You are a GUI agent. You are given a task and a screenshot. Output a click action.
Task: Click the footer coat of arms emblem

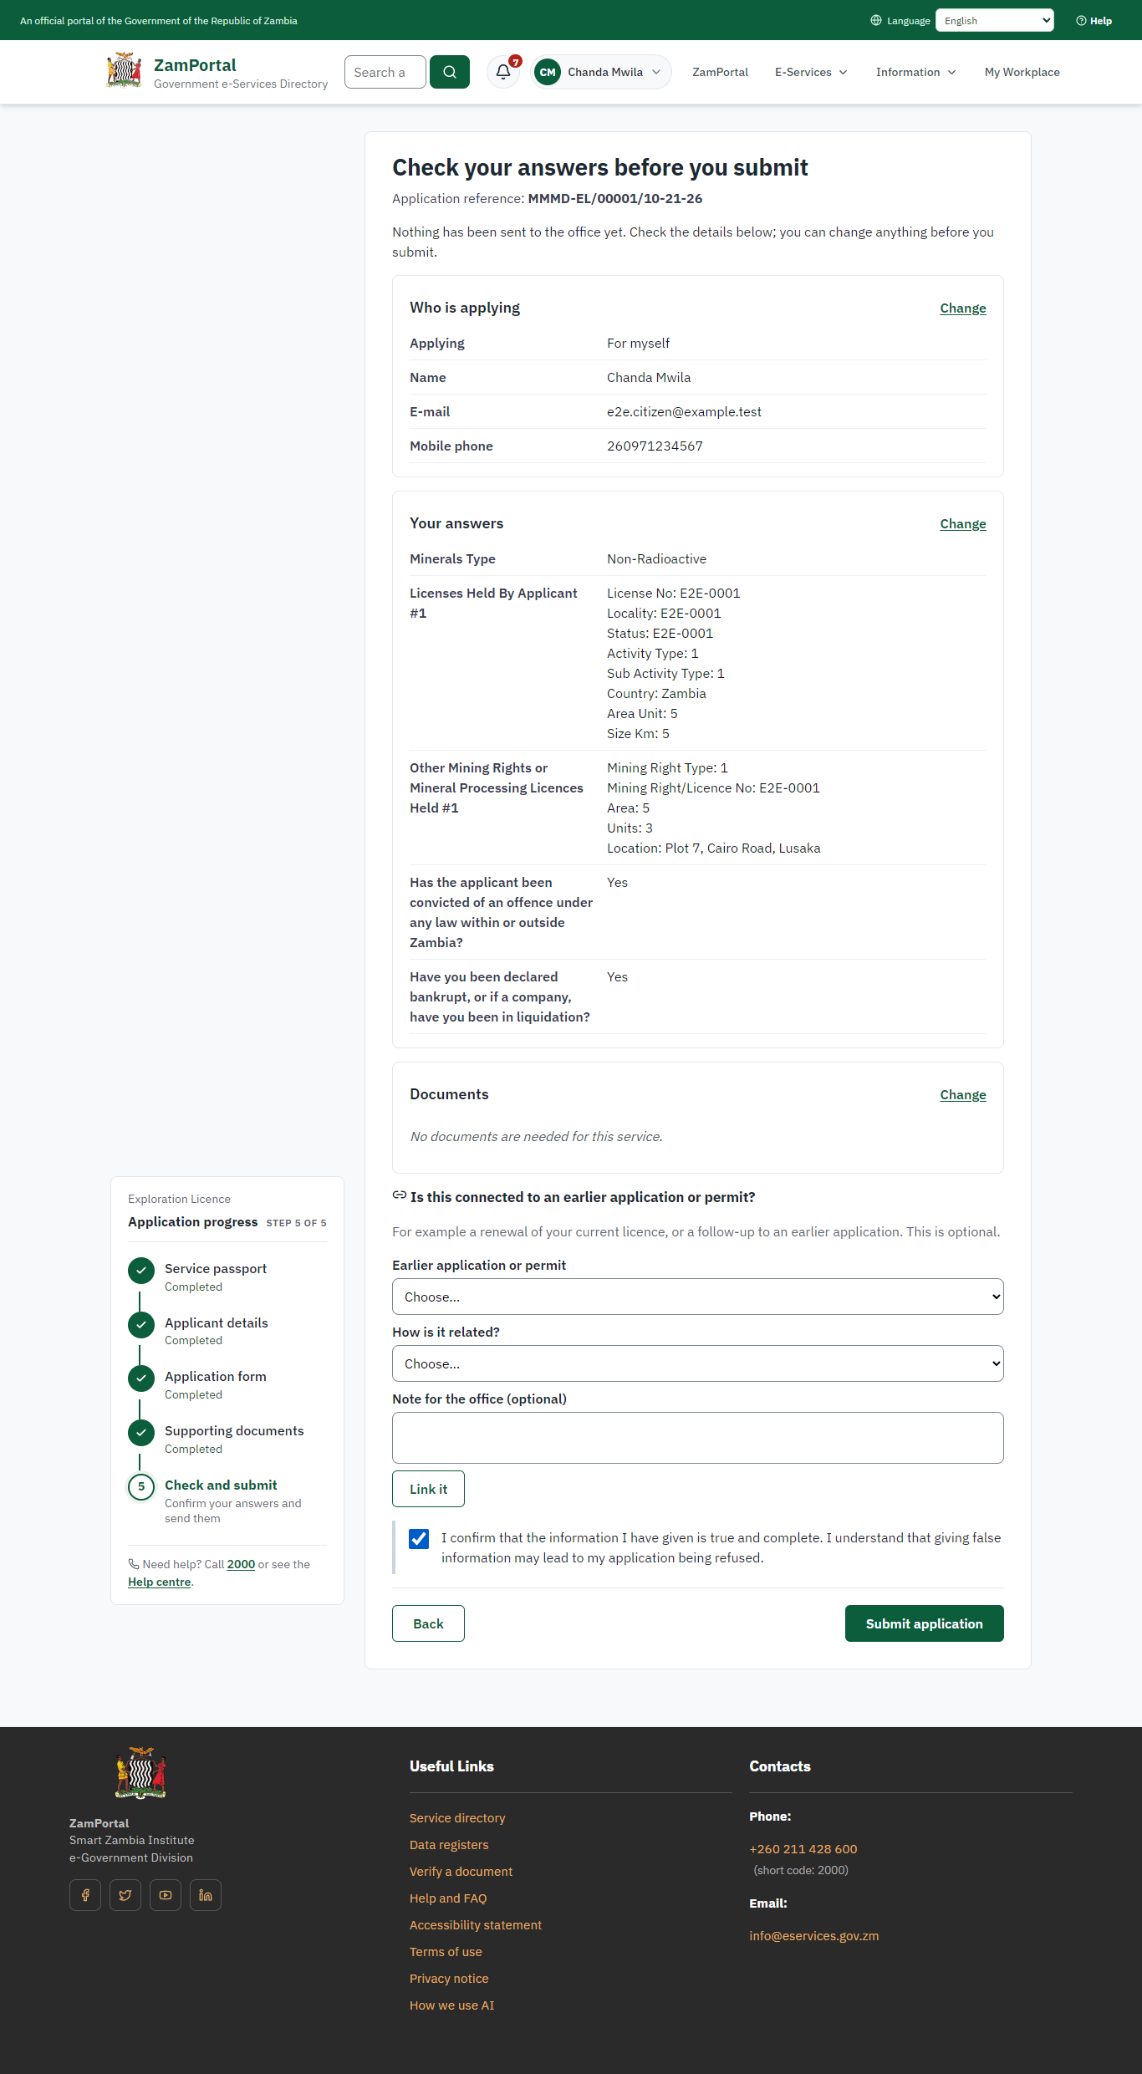coord(140,1772)
